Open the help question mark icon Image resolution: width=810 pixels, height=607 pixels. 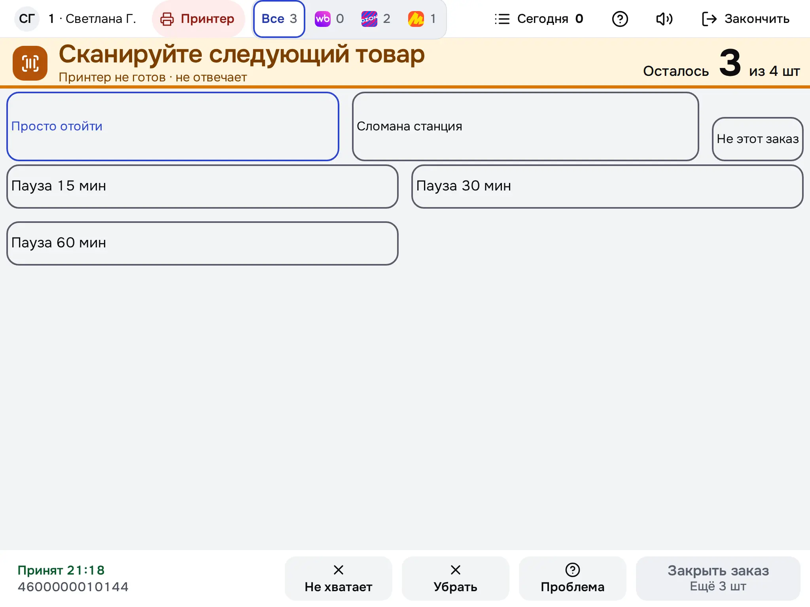620,19
